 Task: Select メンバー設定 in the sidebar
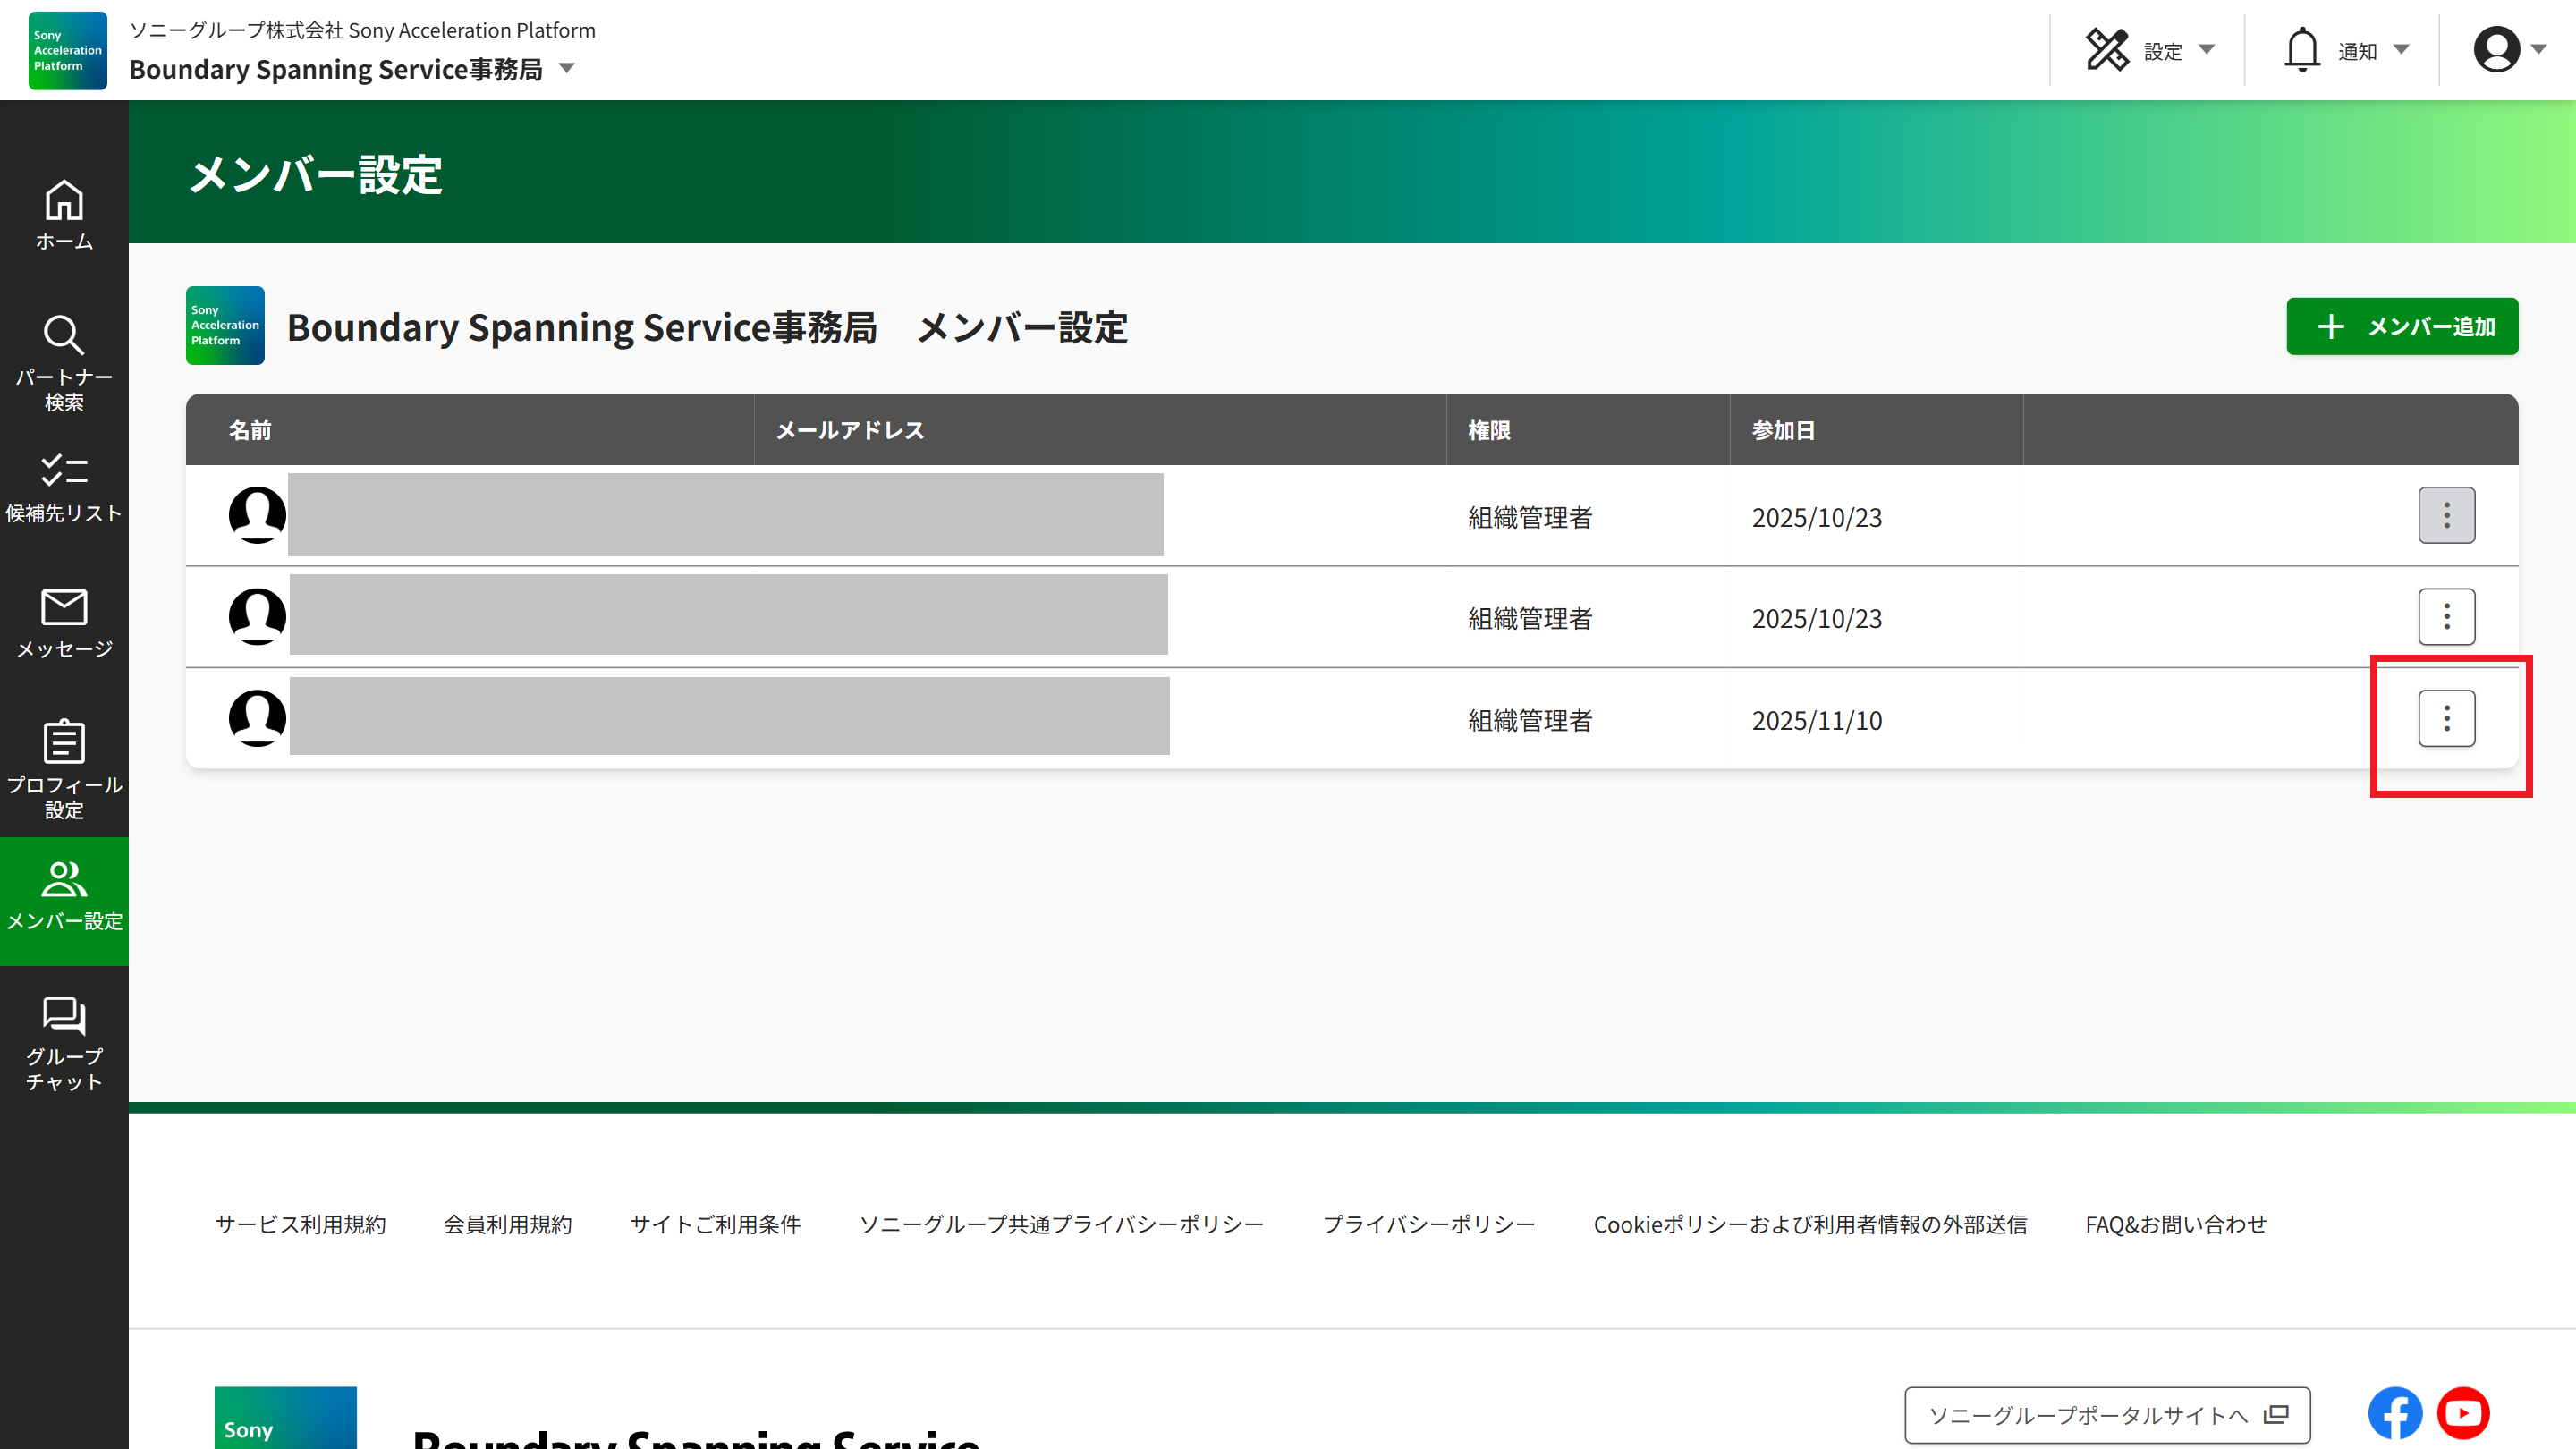coord(64,897)
